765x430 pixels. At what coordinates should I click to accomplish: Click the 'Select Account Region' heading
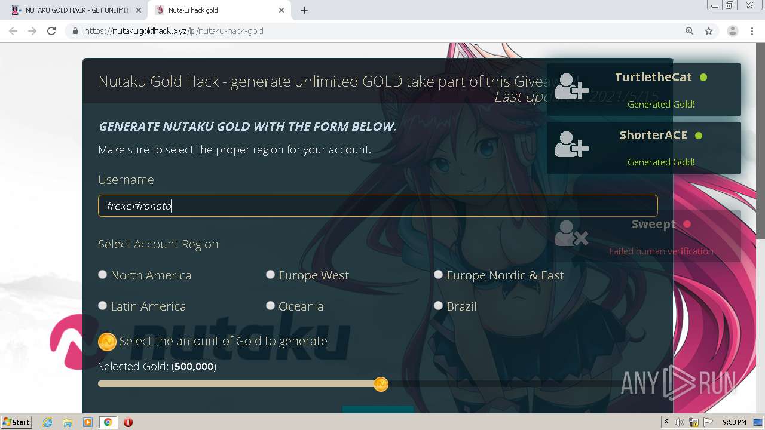pyautogui.click(x=158, y=244)
